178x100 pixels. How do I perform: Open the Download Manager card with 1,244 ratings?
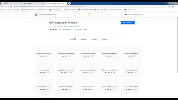132,69
